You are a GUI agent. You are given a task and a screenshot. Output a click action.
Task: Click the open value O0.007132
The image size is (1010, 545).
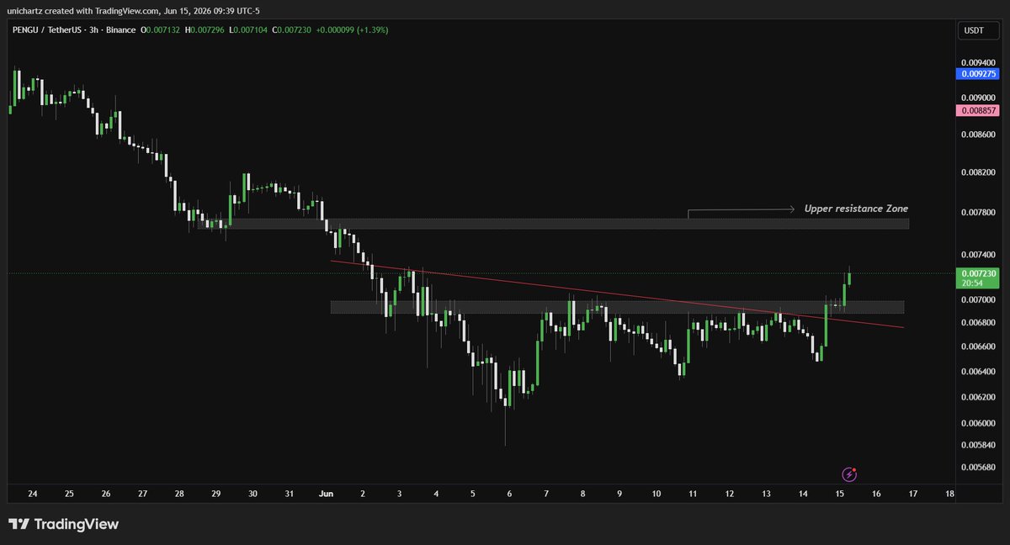[162, 30]
